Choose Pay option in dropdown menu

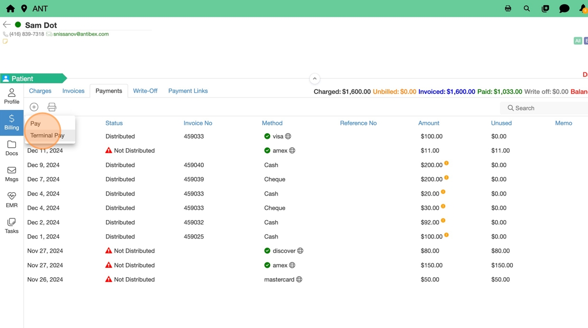coord(36,124)
